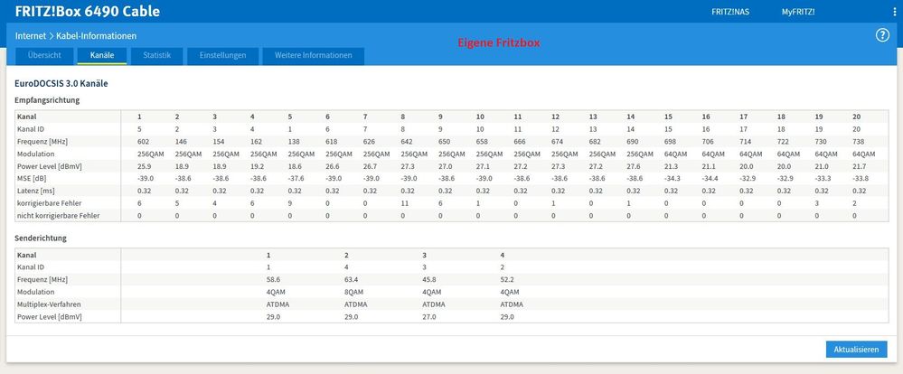Click the MSE value -37.6
903x374 pixels.
point(296,179)
